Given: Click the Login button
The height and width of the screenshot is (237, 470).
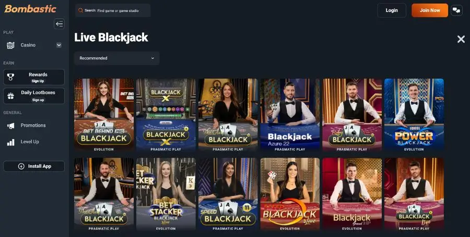Looking at the screenshot, I should [392, 10].
